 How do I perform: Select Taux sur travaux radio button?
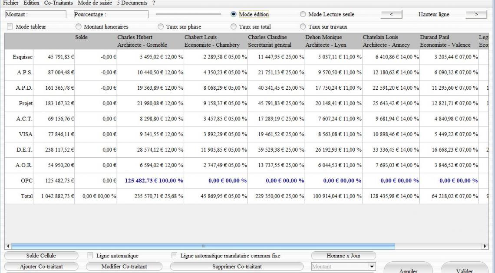pos(303,26)
